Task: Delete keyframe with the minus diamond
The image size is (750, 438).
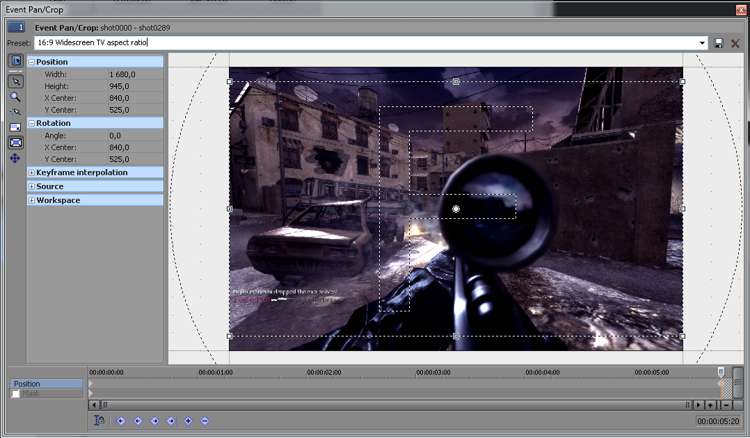Action: coord(205,421)
